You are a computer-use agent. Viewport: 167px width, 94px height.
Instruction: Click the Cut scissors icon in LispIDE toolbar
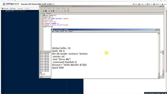click(x=49, y=11)
